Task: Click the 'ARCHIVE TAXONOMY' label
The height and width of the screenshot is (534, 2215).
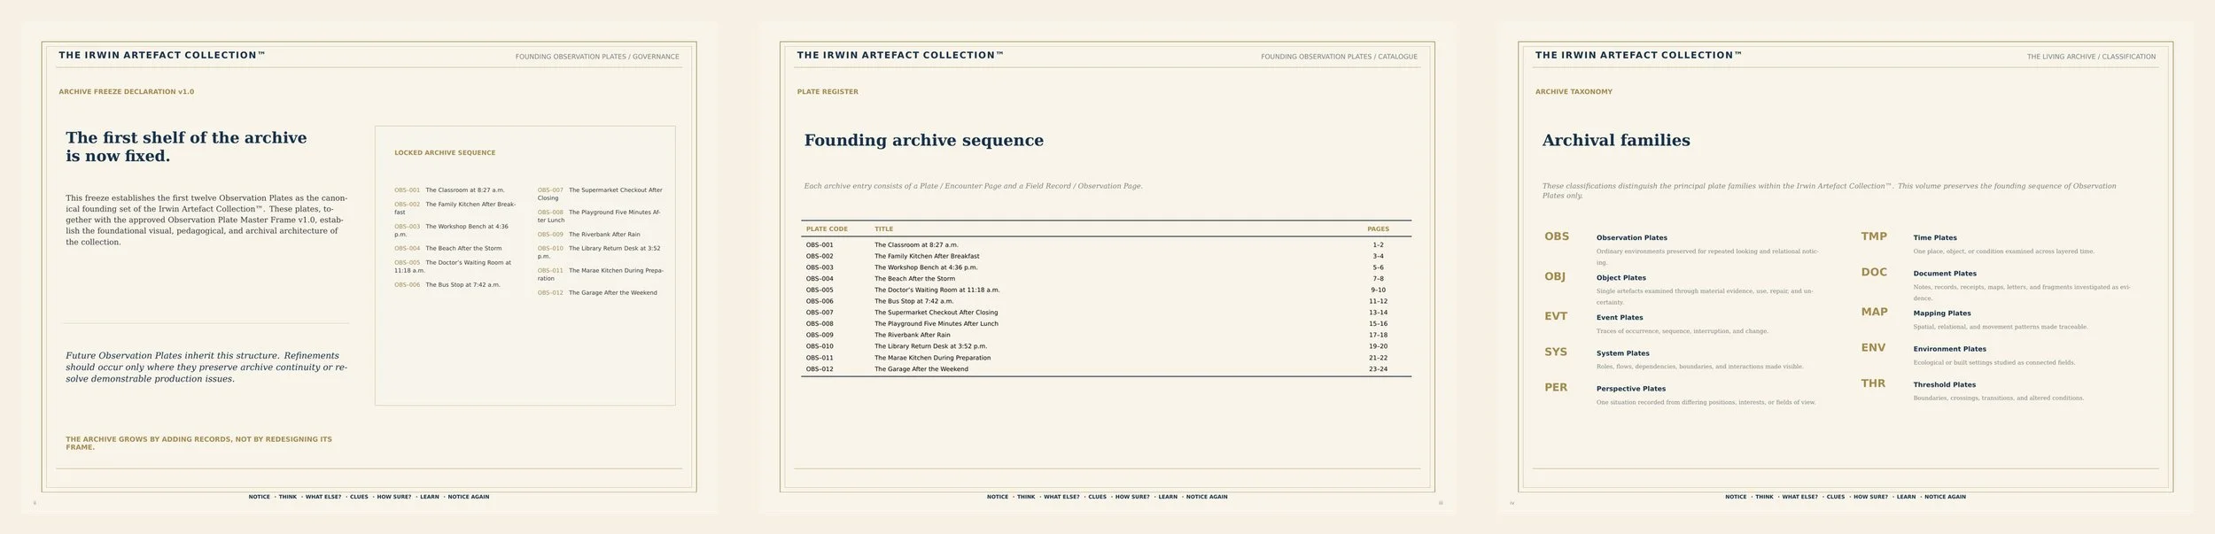Action: [1574, 92]
